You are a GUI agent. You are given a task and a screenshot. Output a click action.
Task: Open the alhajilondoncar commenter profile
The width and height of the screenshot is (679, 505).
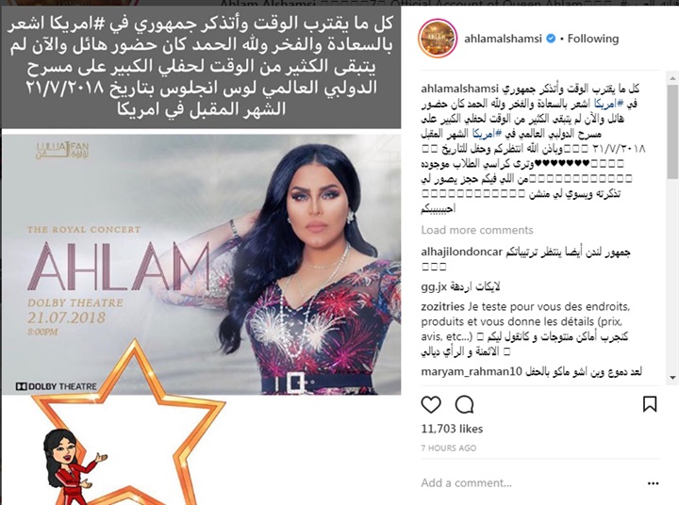tap(461, 252)
